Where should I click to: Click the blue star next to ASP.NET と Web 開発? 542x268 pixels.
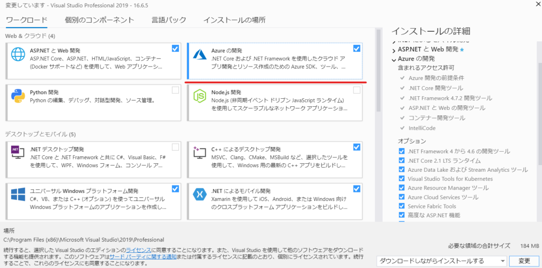462,50
